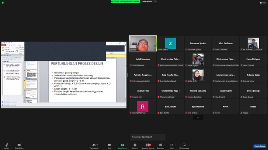
Task: Click the 'You are viewing Lenovo's screen' banner
Action: tap(126, 2)
